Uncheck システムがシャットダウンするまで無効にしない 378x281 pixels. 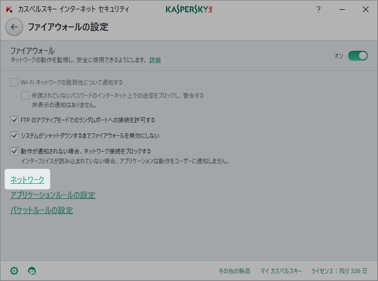[x=15, y=135]
